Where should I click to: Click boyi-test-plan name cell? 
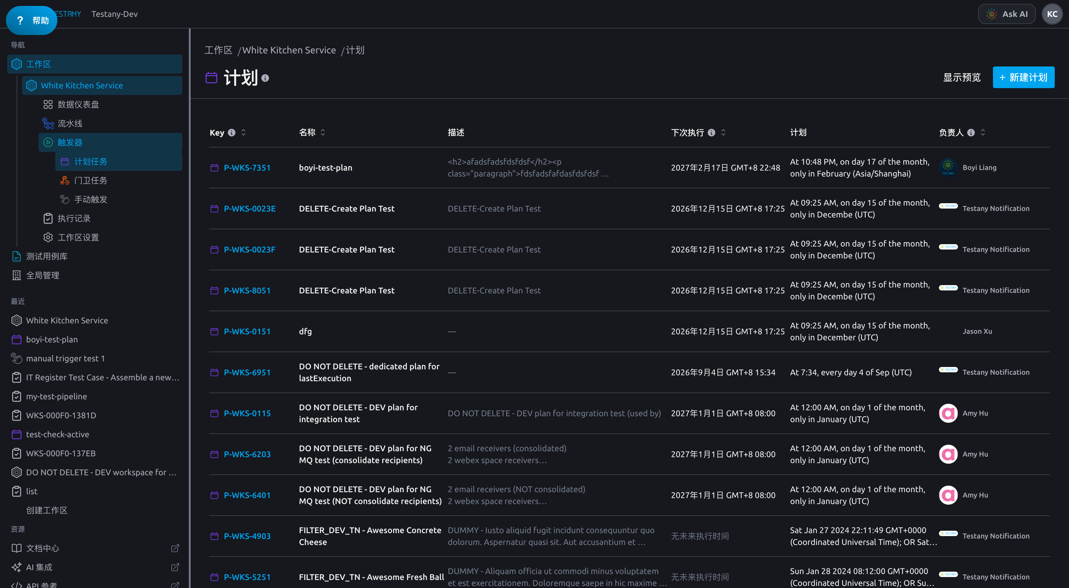[x=325, y=168]
